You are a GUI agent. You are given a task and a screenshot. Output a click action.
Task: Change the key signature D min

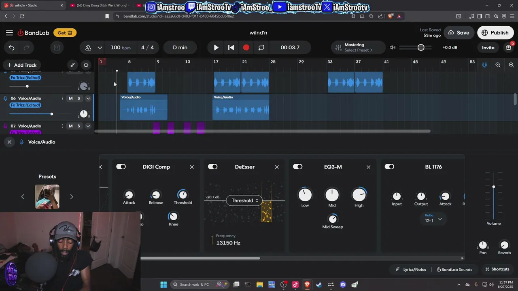click(x=180, y=48)
